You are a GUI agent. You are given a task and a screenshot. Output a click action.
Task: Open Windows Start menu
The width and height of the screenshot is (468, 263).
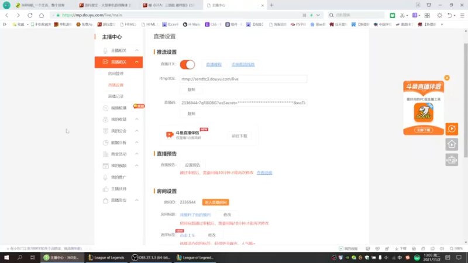pos(6,257)
